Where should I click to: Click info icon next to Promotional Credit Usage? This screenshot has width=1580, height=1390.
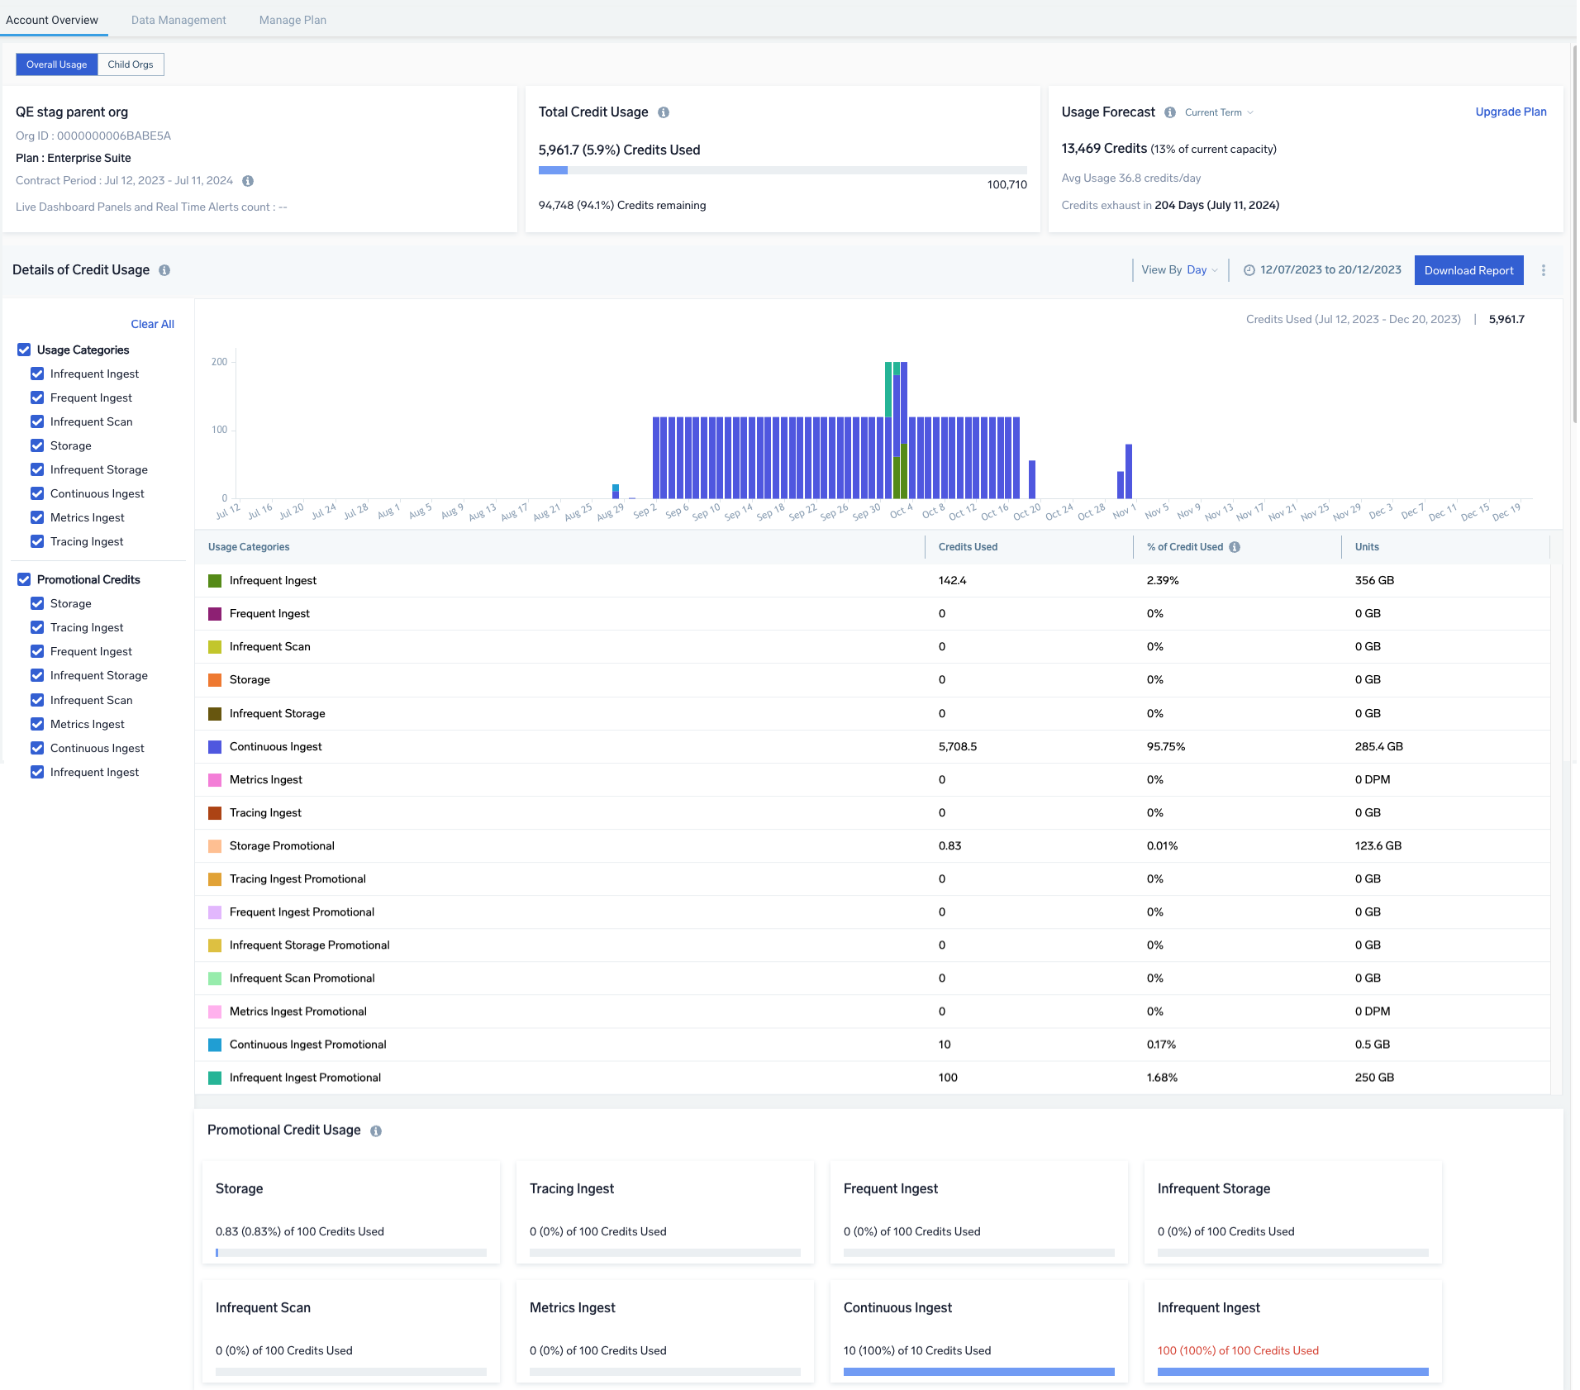(x=376, y=1131)
